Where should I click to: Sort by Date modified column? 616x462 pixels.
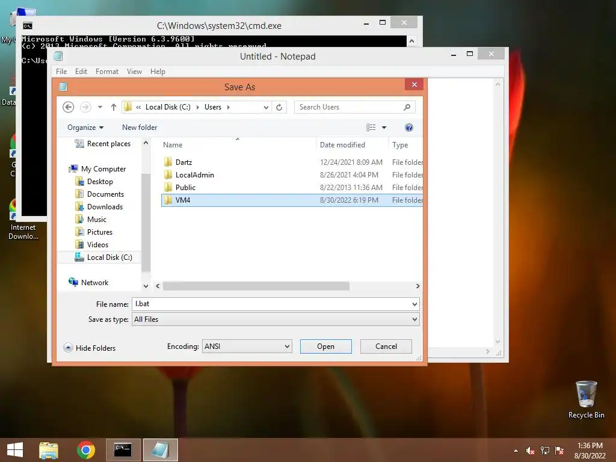click(352, 144)
